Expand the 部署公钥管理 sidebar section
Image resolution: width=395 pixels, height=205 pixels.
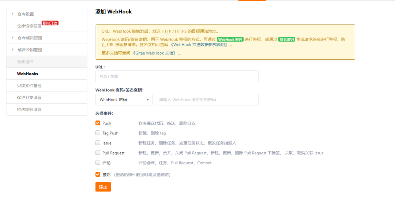click(46, 50)
